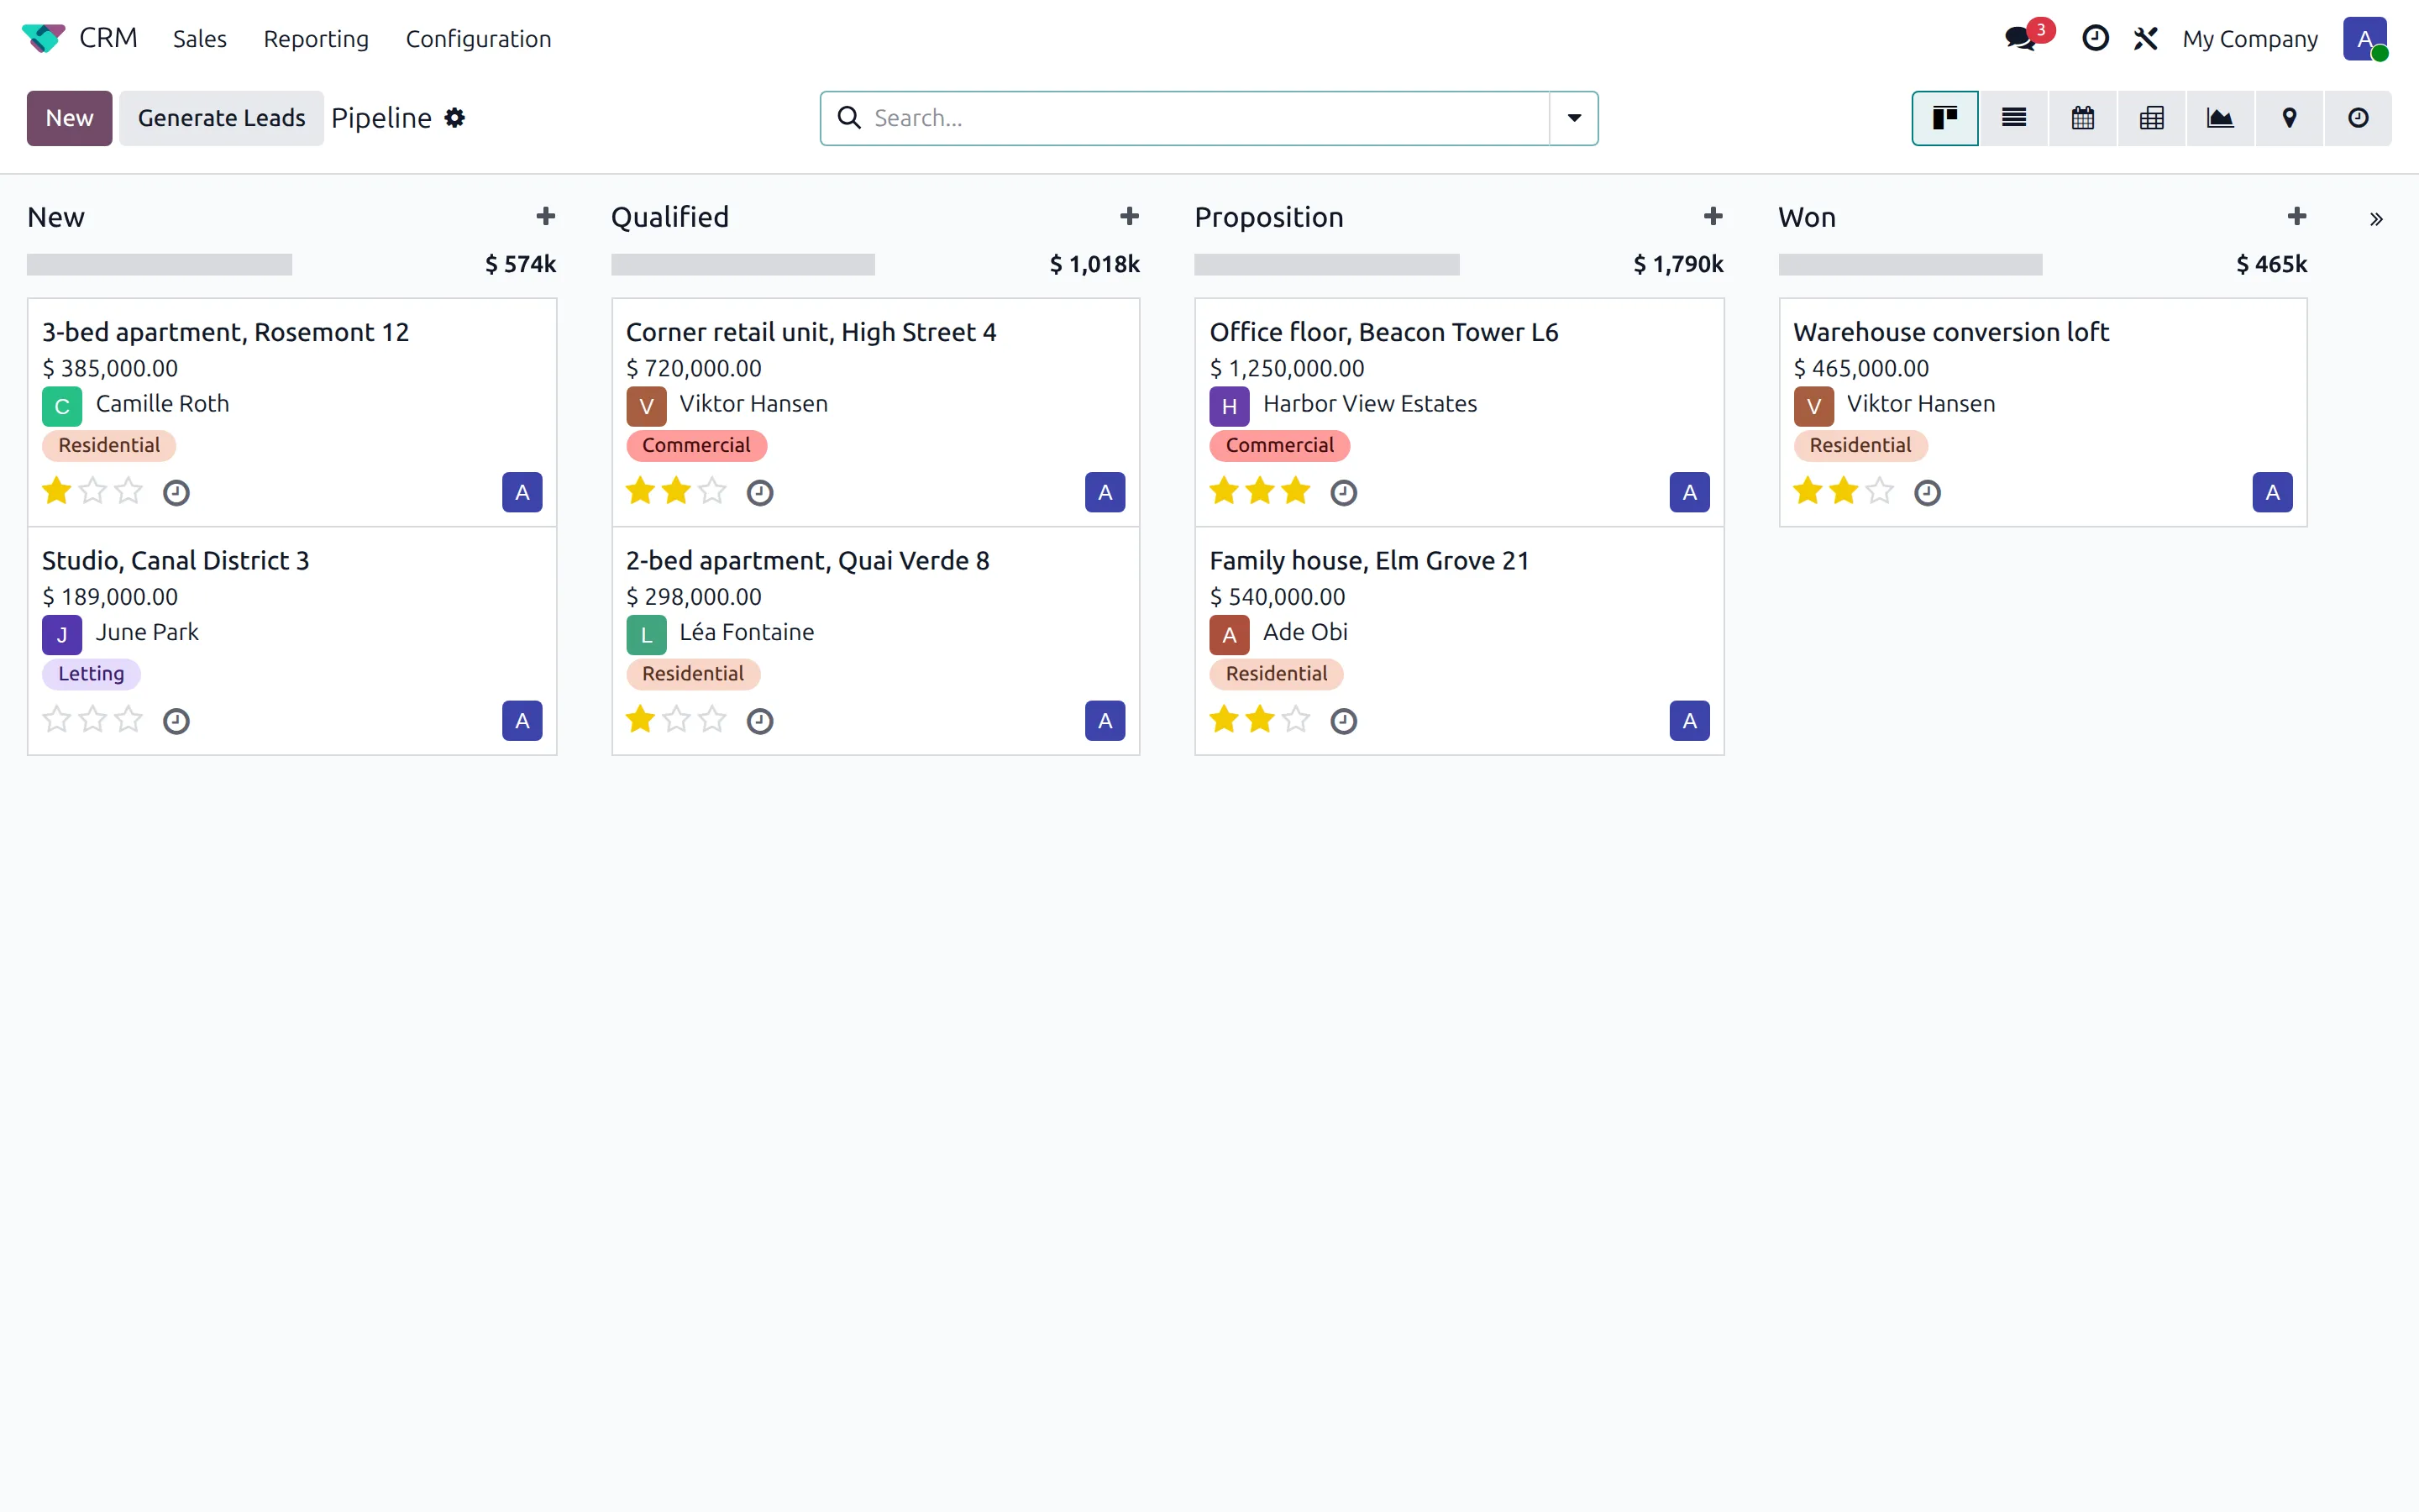
Task: Schedule activity on Rosemont 12 card
Action: click(x=176, y=492)
